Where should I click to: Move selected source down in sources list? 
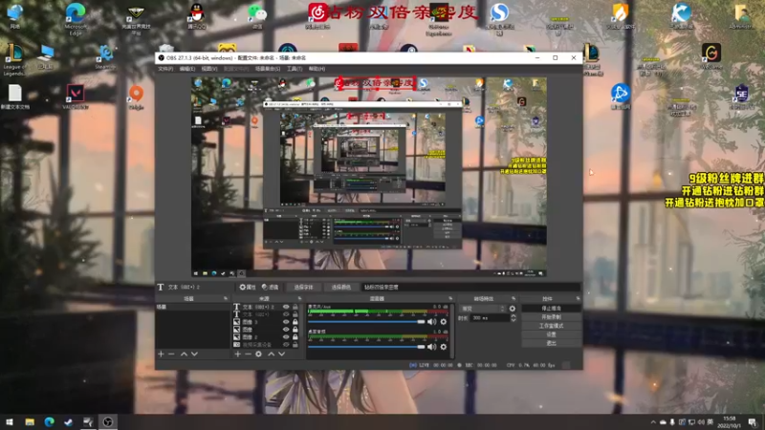pos(281,354)
